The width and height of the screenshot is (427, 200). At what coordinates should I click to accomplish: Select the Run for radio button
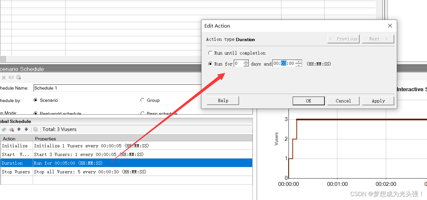210,64
